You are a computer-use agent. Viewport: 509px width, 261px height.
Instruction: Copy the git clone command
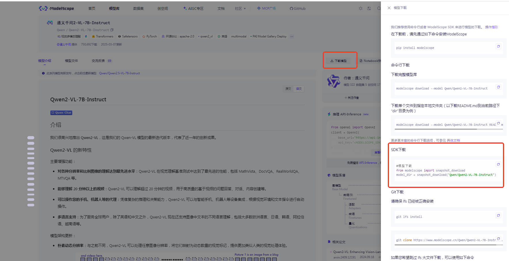498,239
